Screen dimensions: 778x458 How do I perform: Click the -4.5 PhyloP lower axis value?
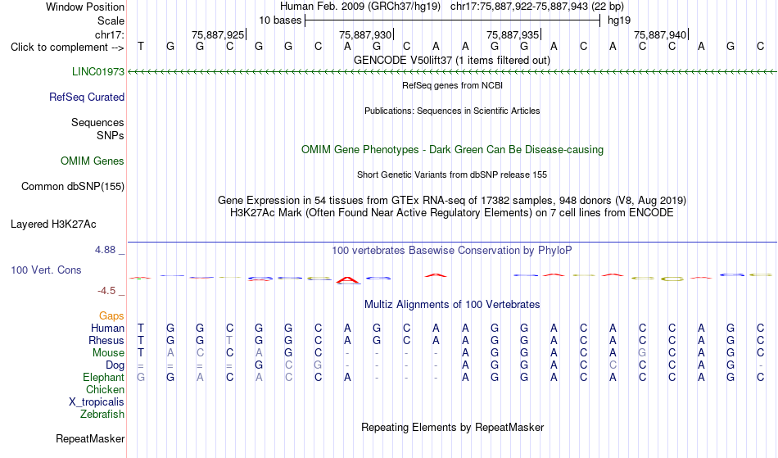pyautogui.click(x=106, y=290)
